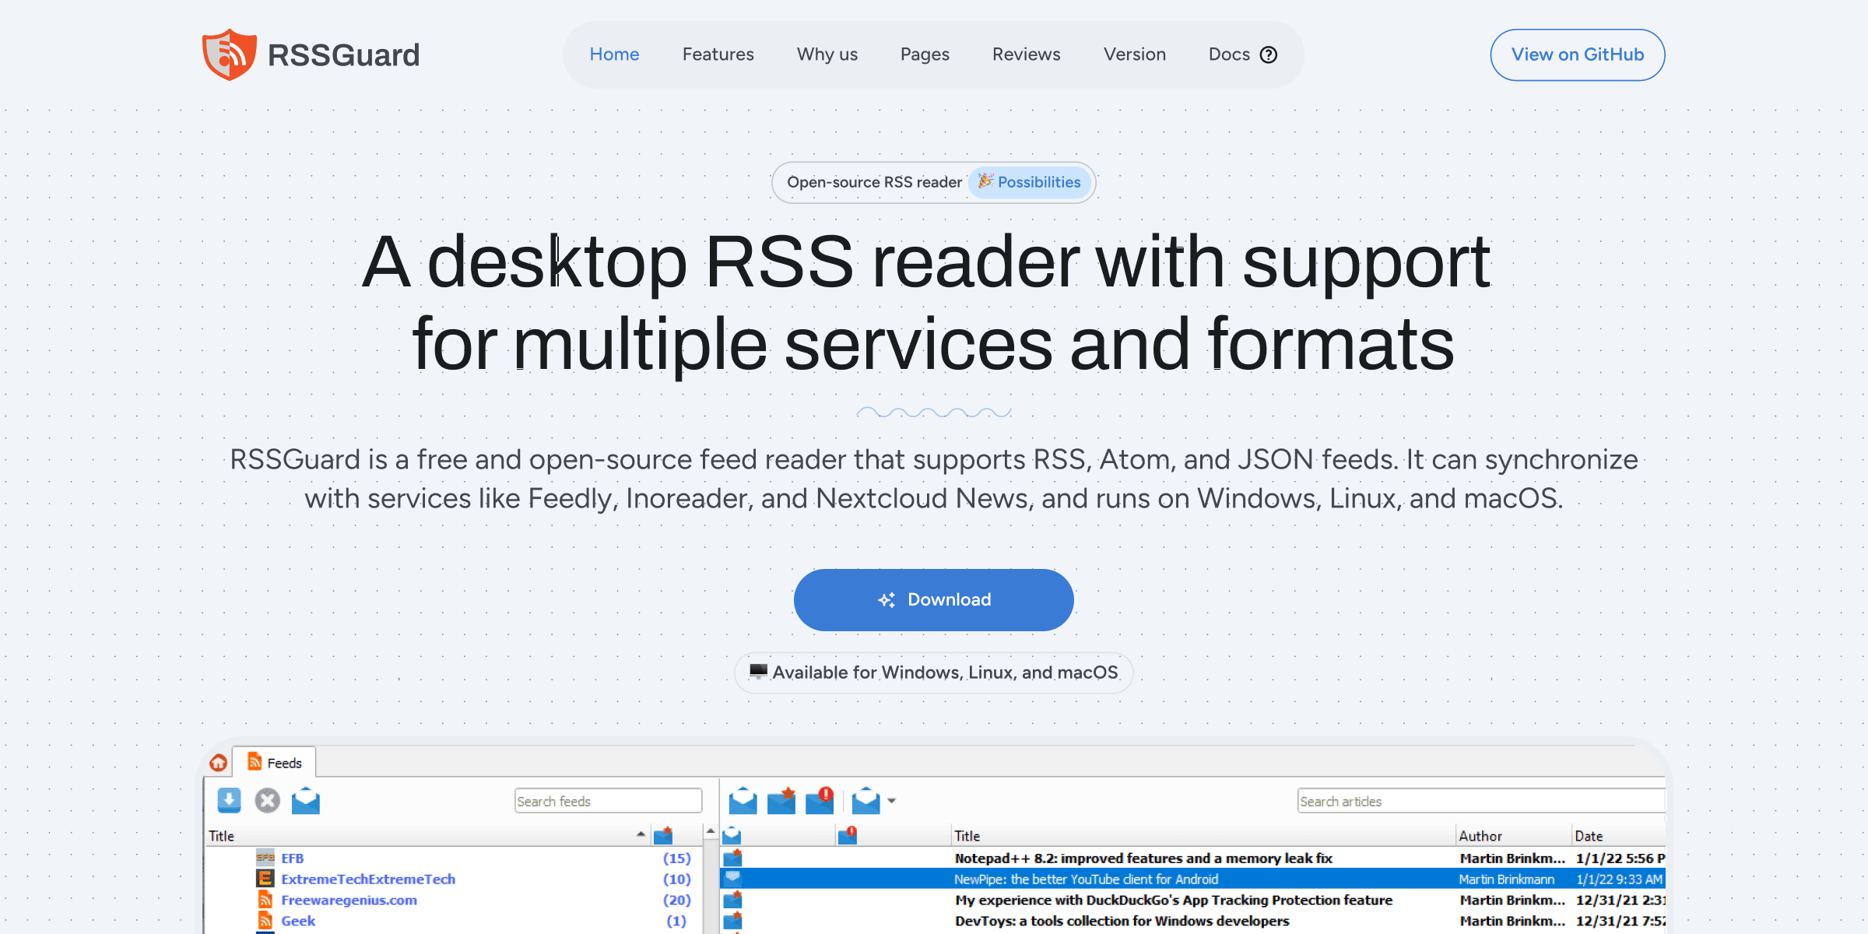Click into the Search feeds box
Image resolution: width=1868 pixels, height=934 pixels.
pyautogui.click(x=608, y=801)
